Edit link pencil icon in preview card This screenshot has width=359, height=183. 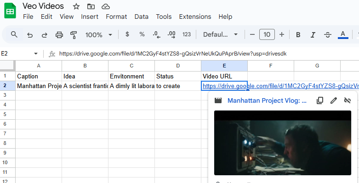334,100
